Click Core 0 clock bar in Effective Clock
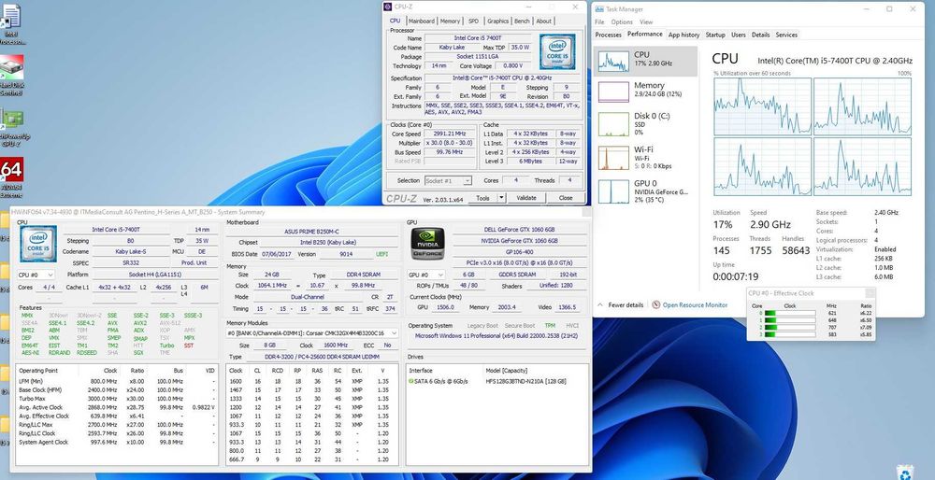The width and height of the screenshot is (935, 480). click(x=789, y=313)
